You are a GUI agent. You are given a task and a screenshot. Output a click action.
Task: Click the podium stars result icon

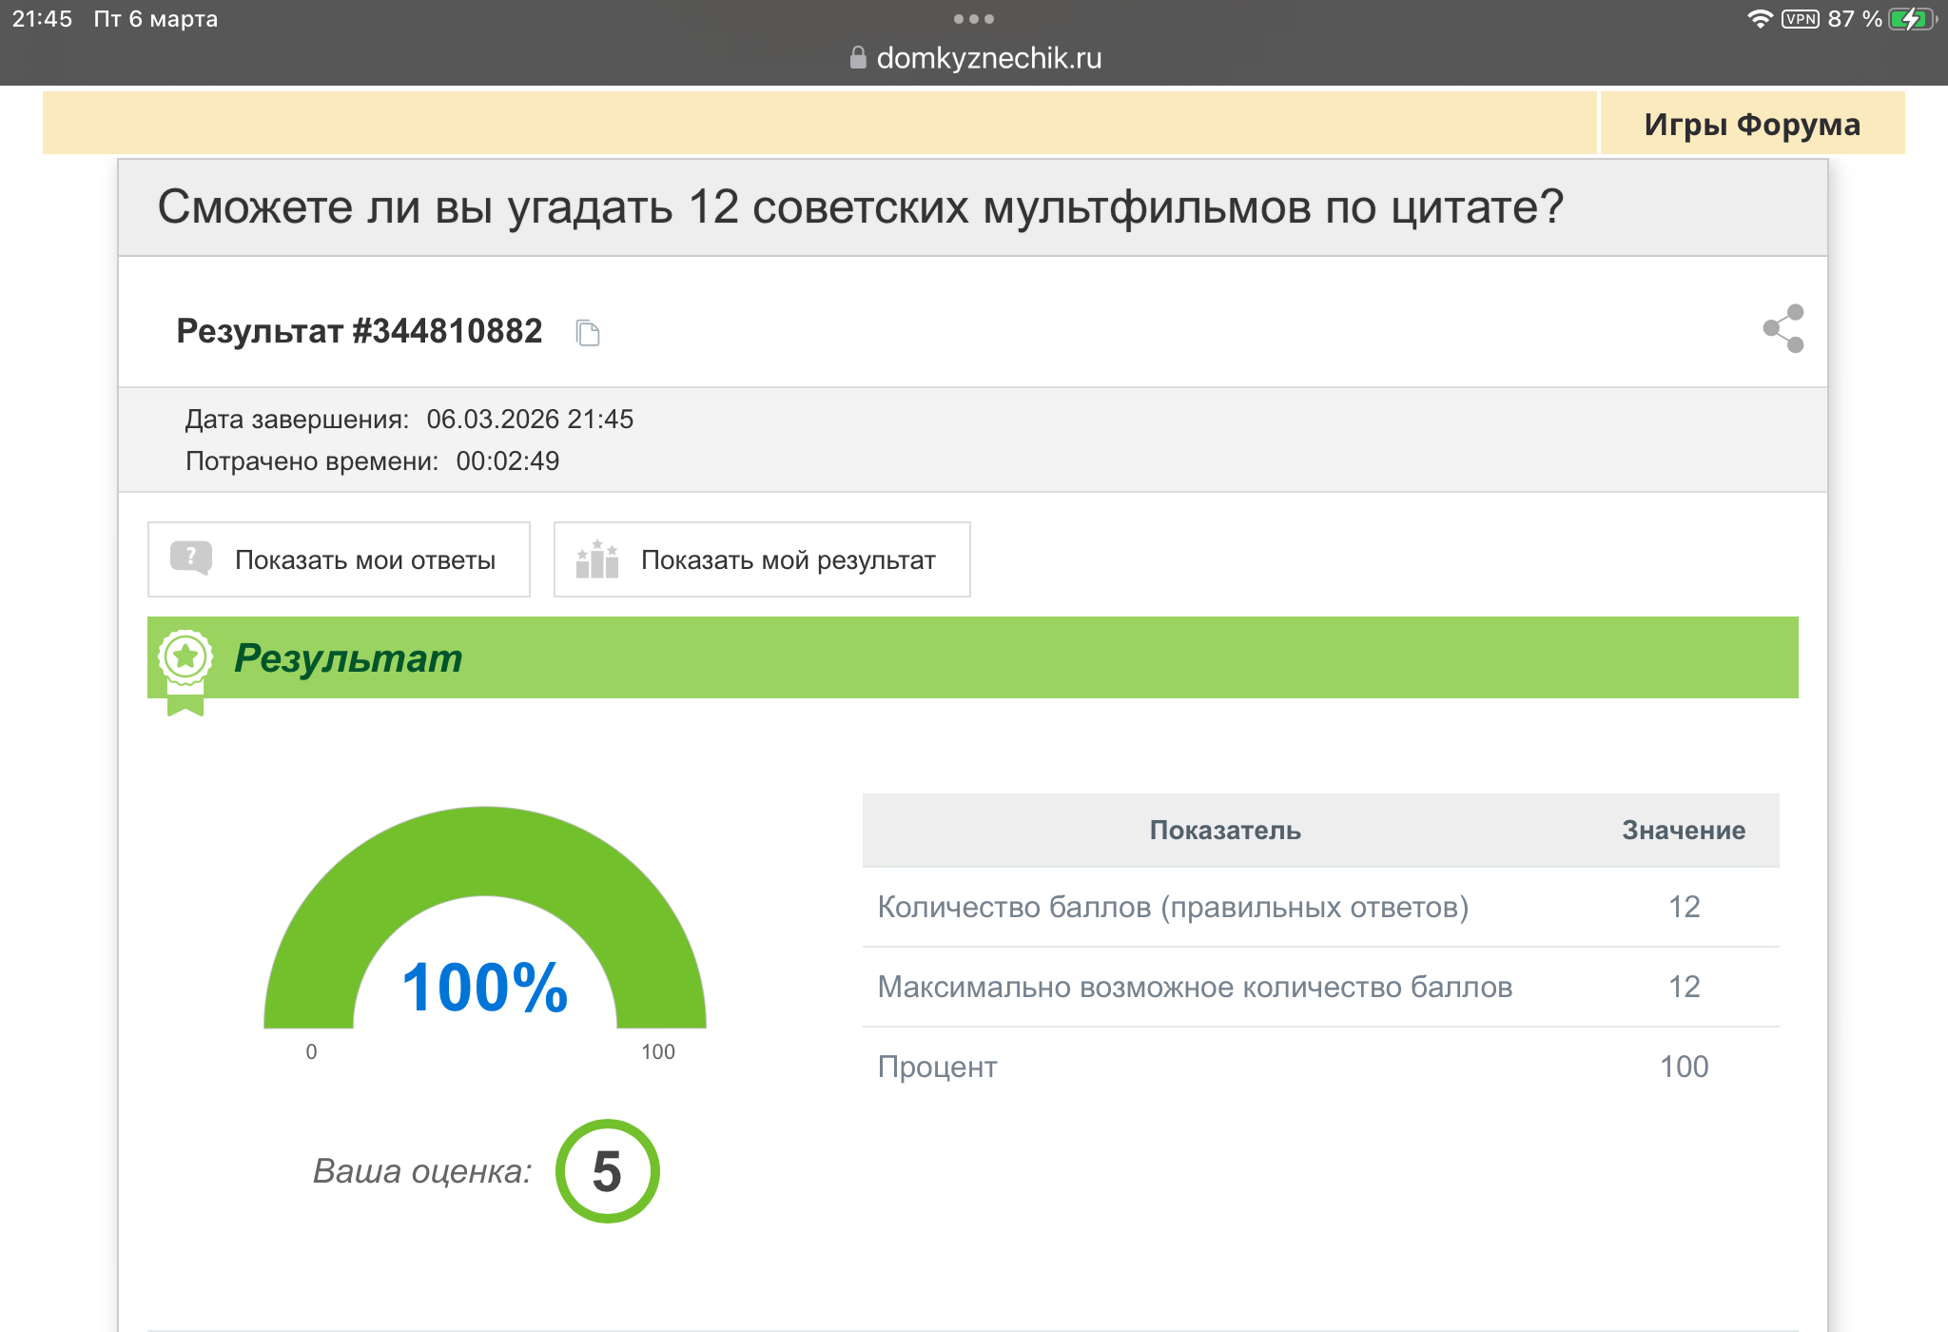[x=597, y=559]
